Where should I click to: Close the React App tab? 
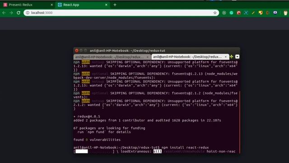106,5
